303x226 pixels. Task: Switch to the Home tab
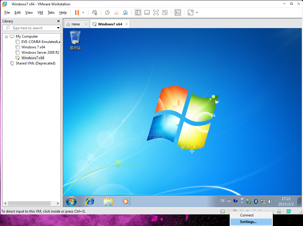click(75, 24)
